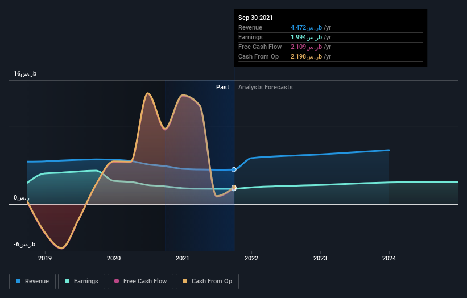Click the 2024 x-axis label
This screenshot has width=467, height=298.
click(389, 258)
